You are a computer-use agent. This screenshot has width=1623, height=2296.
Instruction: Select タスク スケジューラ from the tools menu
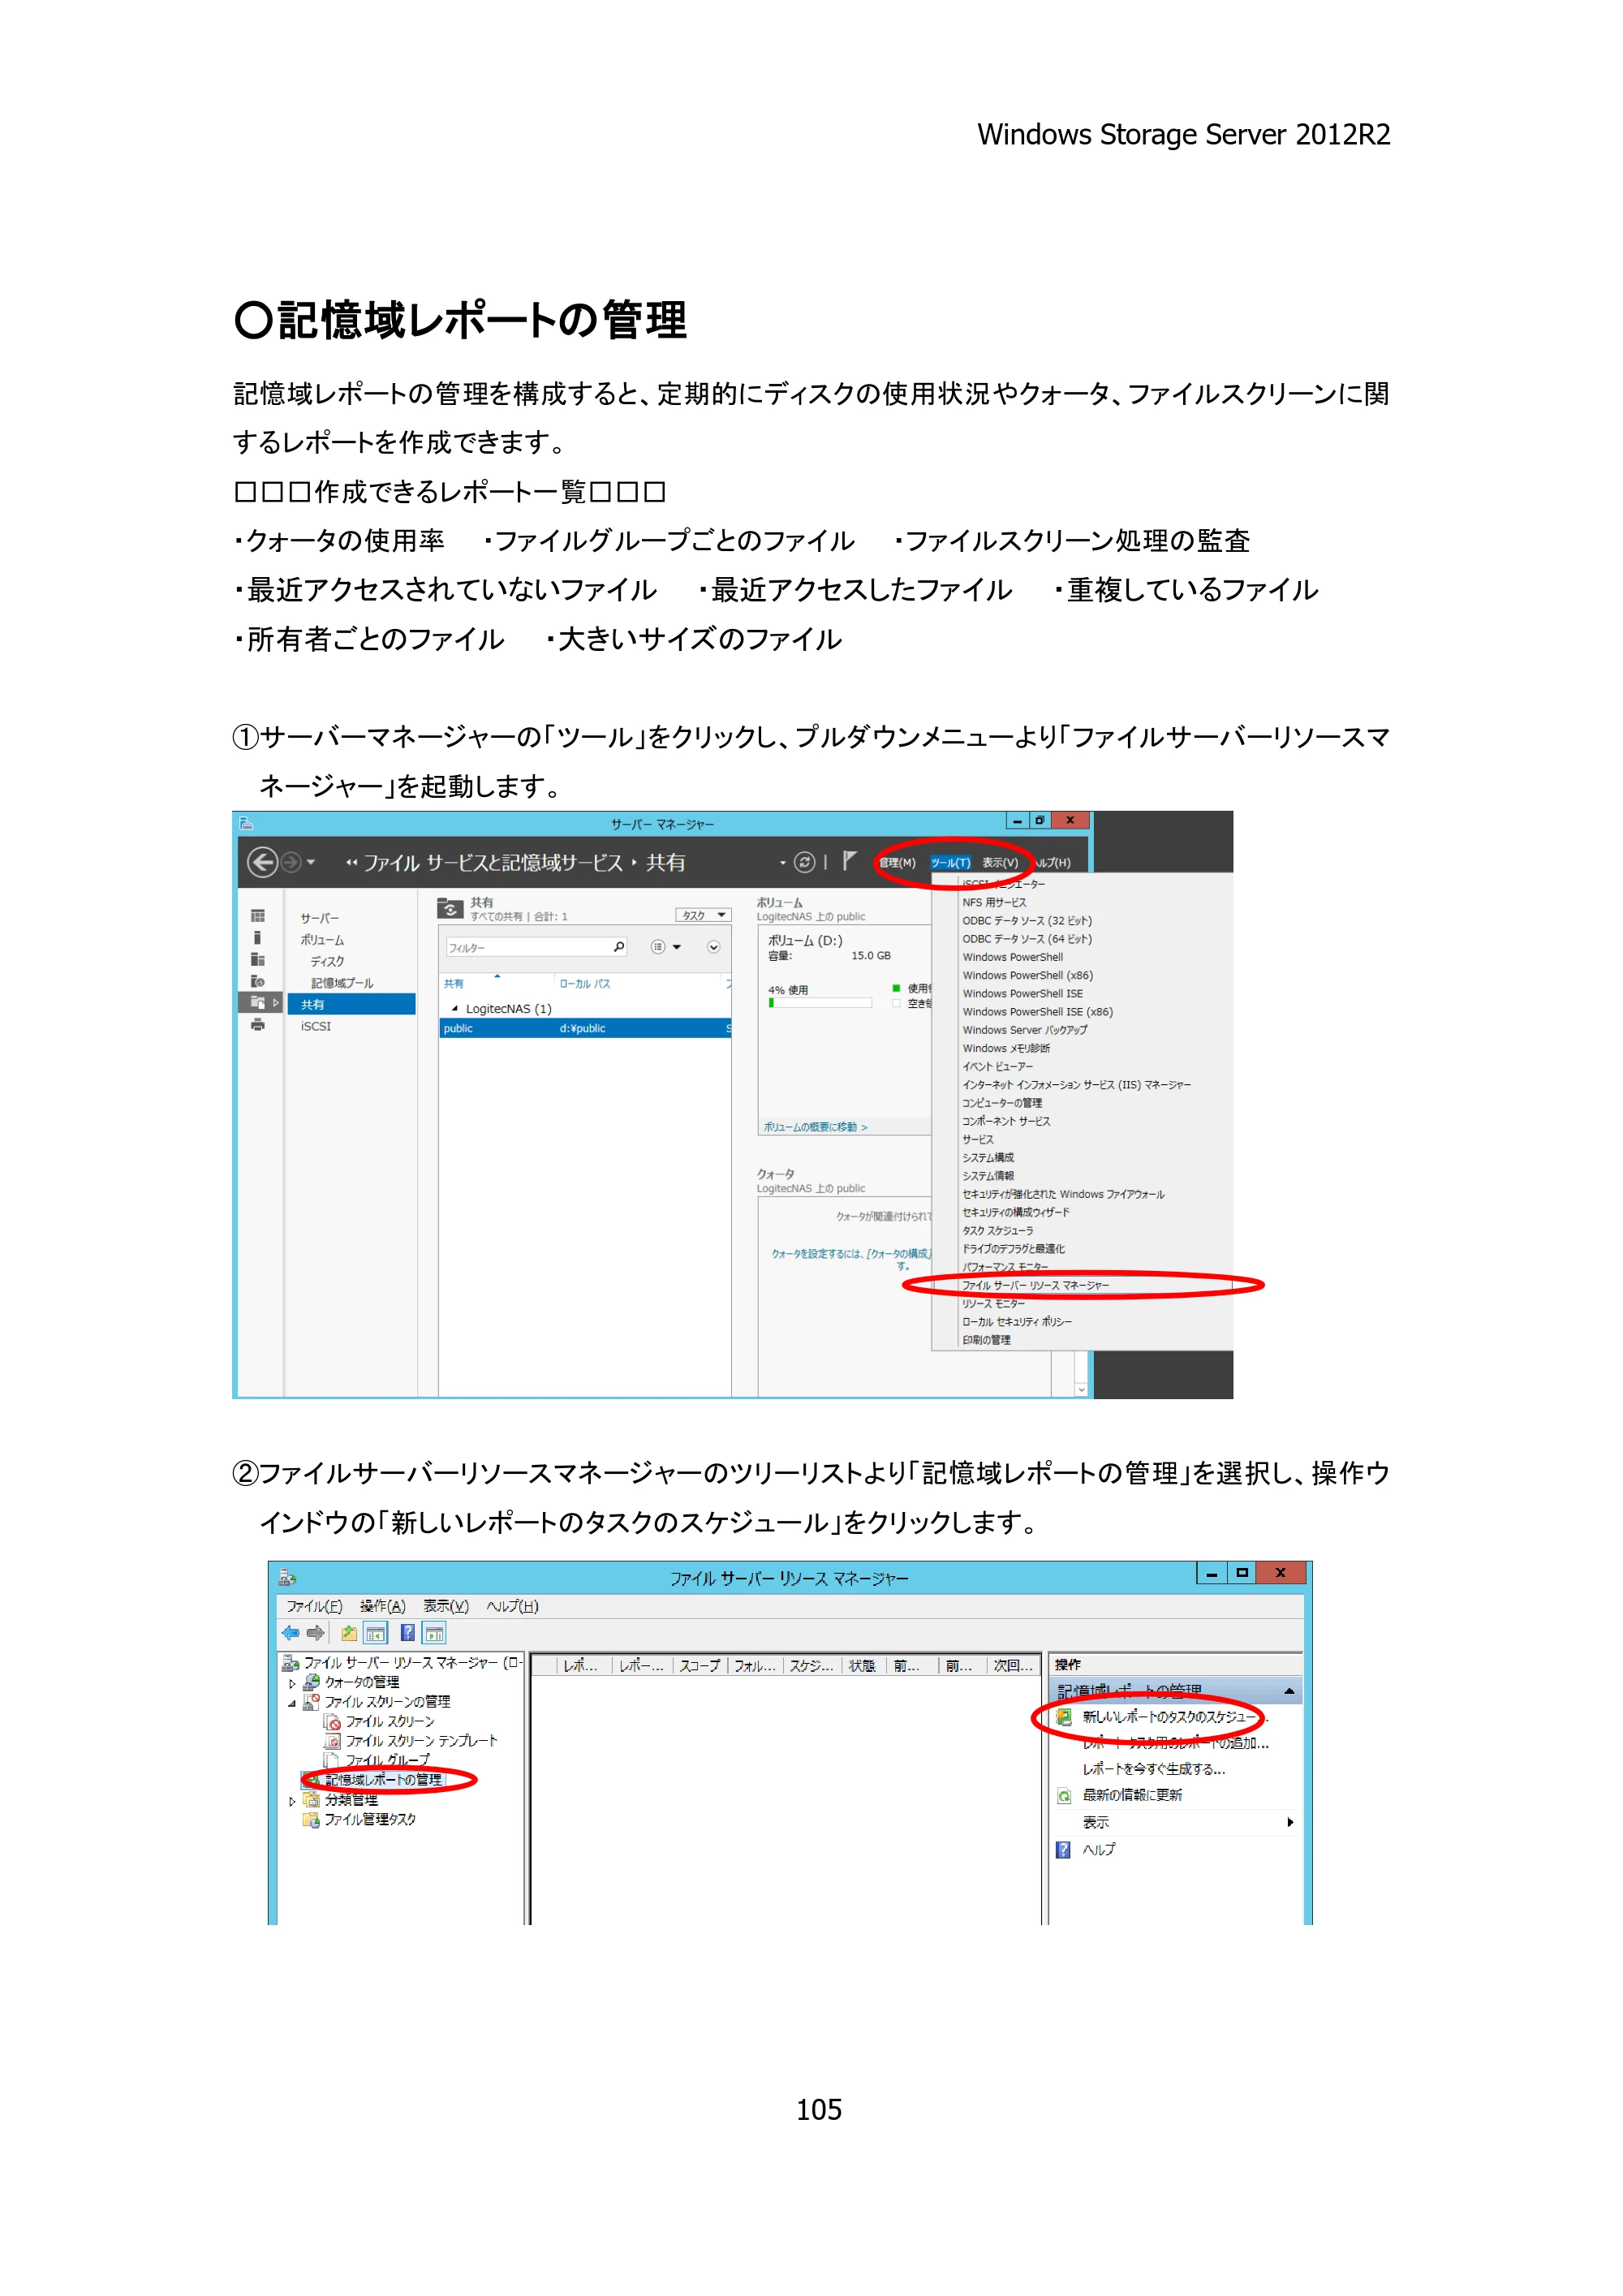pos(998,1230)
